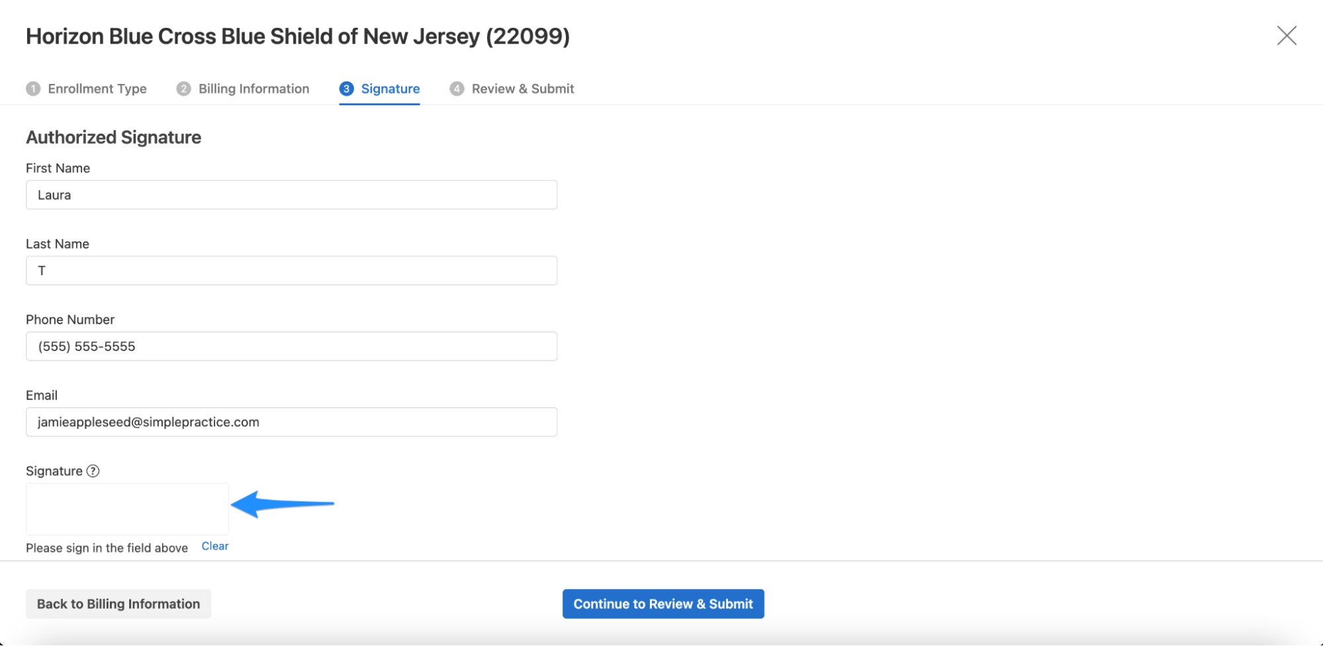Image resolution: width=1323 pixels, height=646 pixels.
Task: Open the Signature help question mark icon
Action: coord(94,471)
